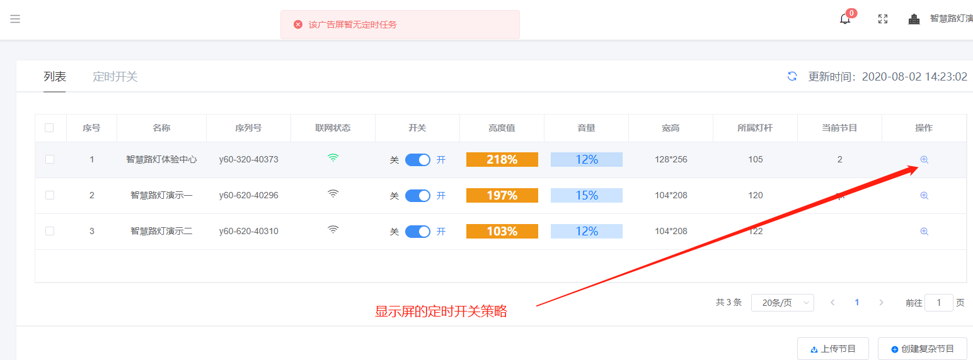973x360 pixels.
Task: Open the notification bell
Action: pyautogui.click(x=845, y=19)
